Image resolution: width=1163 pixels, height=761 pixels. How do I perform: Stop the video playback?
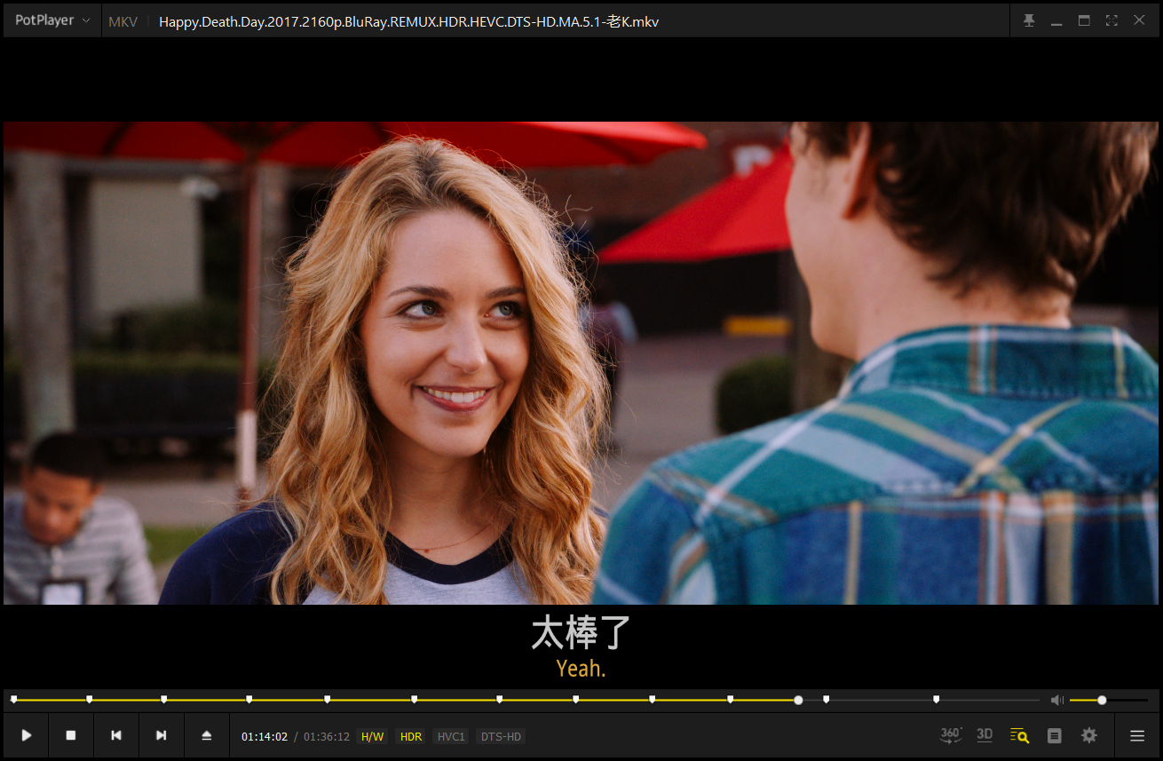(71, 735)
